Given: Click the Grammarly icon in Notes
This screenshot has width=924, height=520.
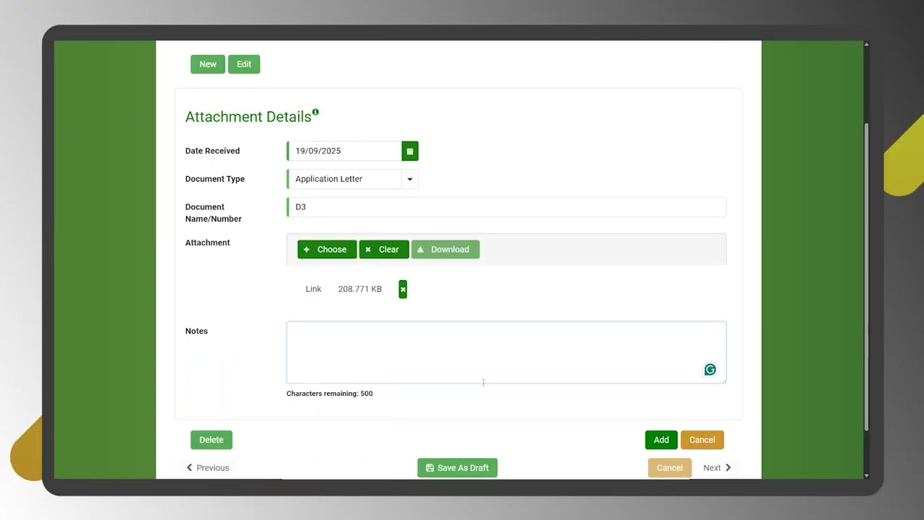Looking at the screenshot, I should click(x=710, y=370).
